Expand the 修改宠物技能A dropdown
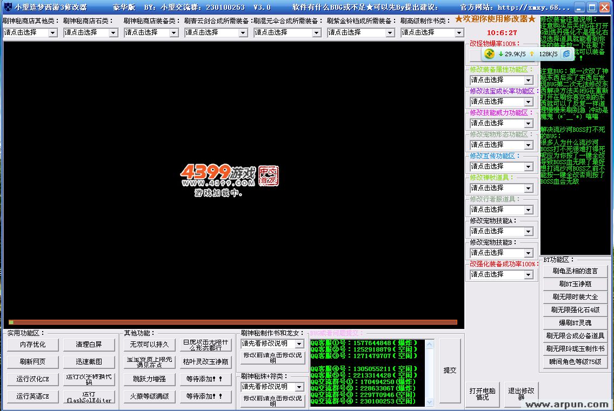 [502, 231]
